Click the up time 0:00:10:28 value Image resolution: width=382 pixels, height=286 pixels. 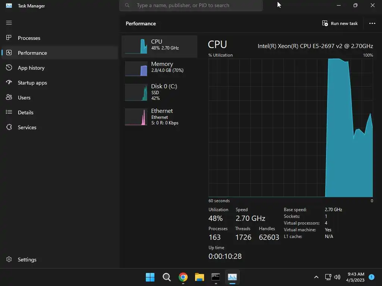pos(225,256)
